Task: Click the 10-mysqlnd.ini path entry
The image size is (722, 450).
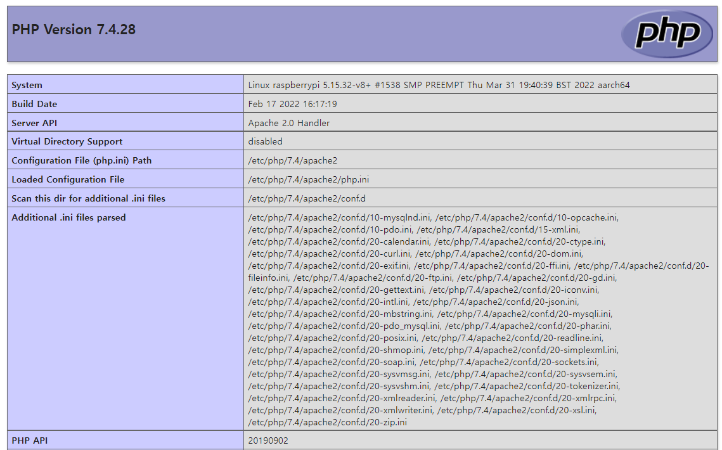Action: coord(339,217)
